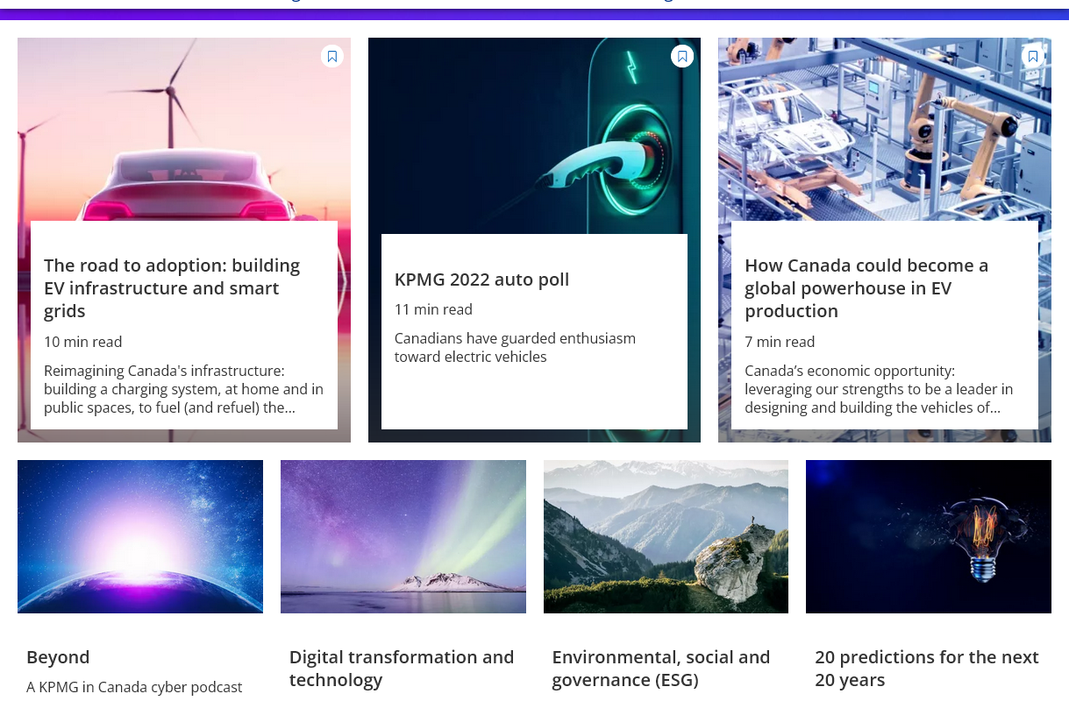Open the 'Beyond' podcast link

point(58,657)
